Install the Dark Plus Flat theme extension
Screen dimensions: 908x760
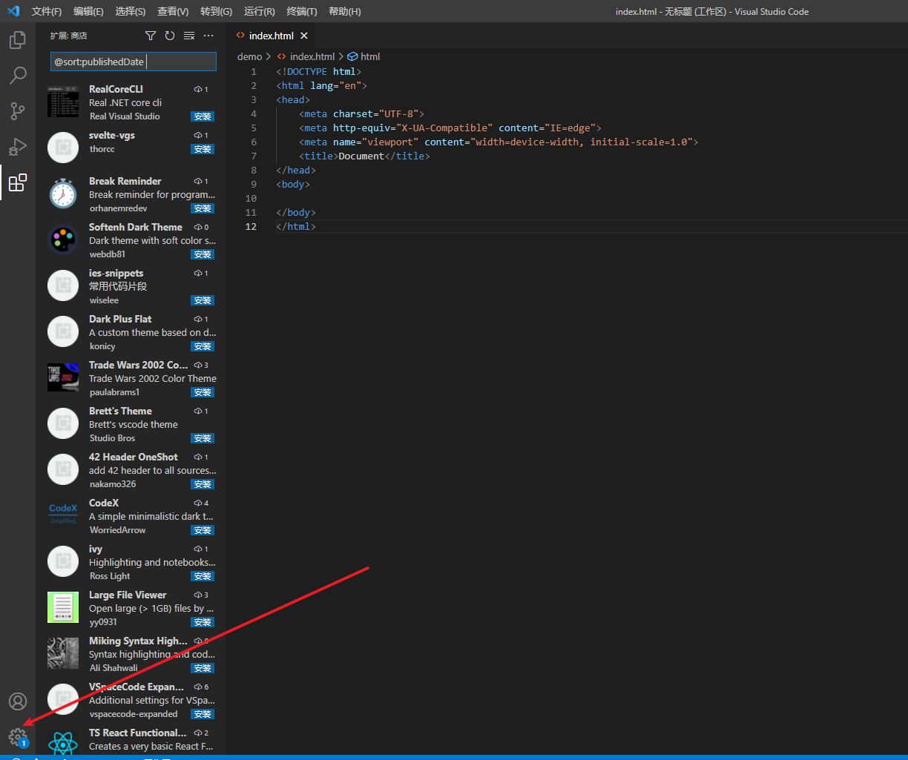(x=202, y=346)
